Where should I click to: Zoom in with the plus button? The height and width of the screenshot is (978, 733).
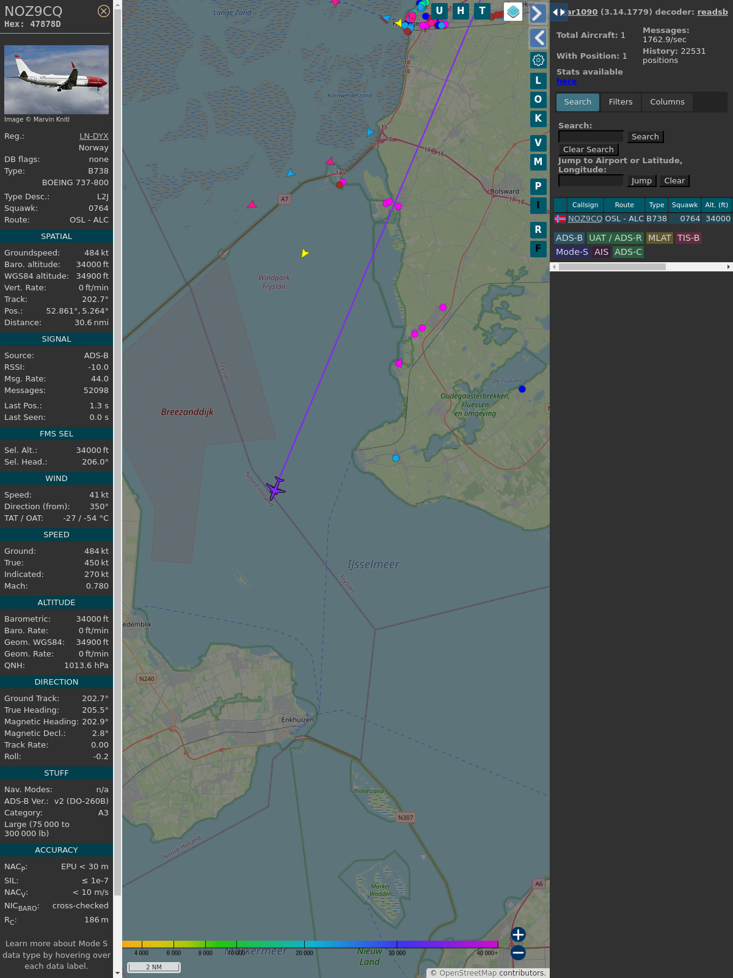point(518,935)
